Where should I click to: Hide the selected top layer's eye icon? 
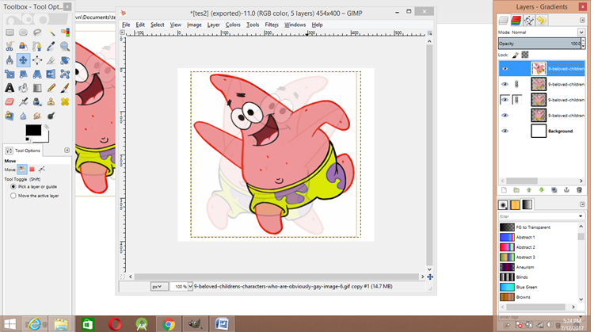tap(505, 69)
